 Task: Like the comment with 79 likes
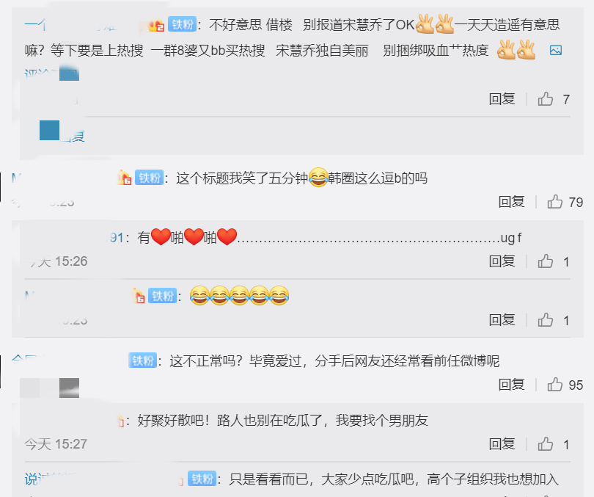coord(555,202)
